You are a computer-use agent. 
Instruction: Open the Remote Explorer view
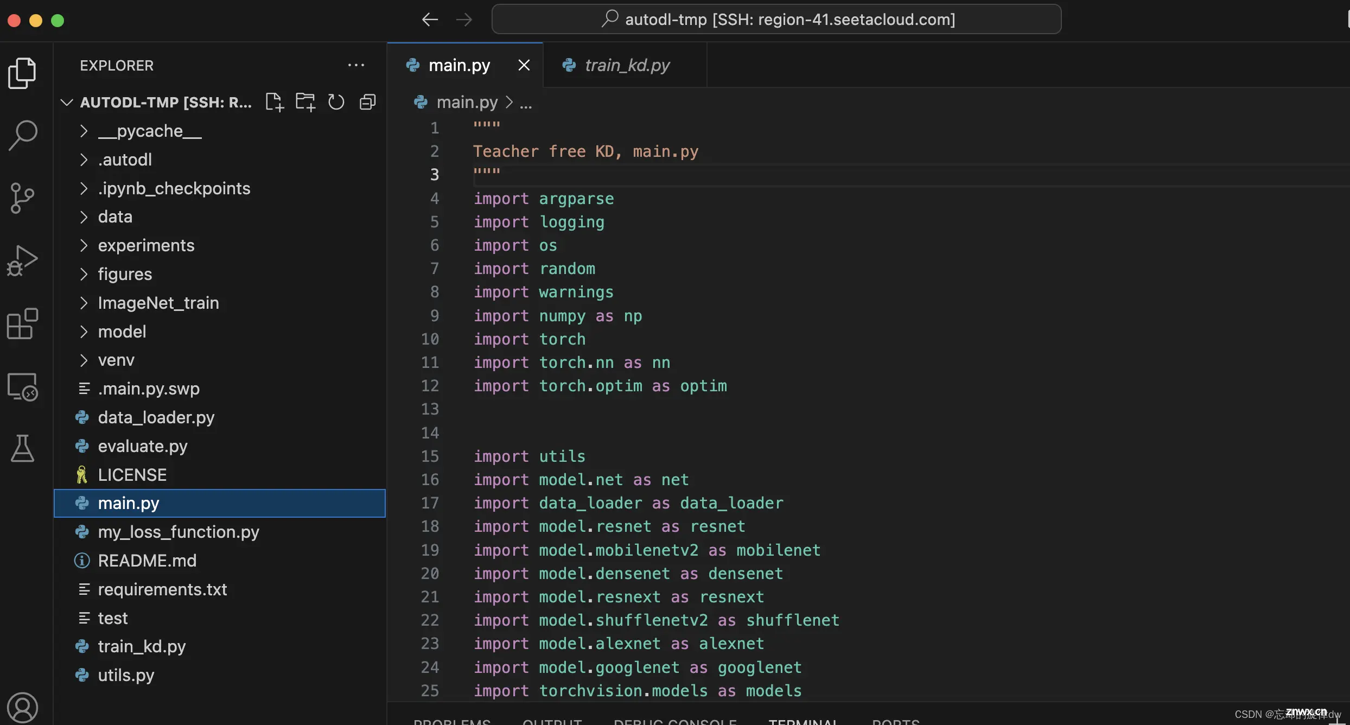tap(22, 386)
